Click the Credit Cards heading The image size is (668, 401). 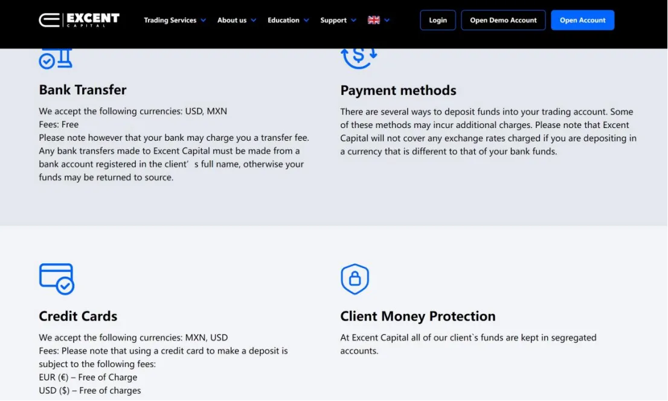point(78,316)
